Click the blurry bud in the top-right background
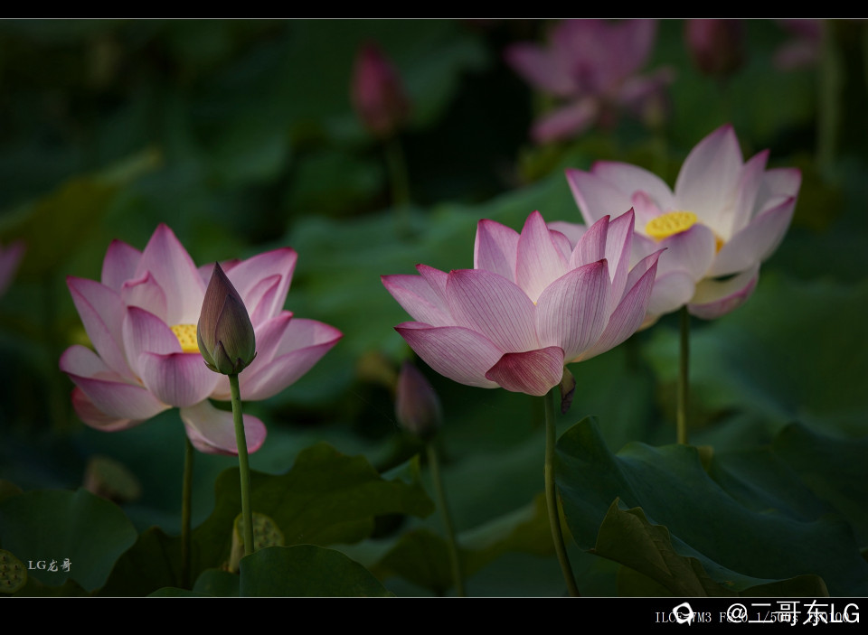The image size is (868, 635). pos(714,45)
